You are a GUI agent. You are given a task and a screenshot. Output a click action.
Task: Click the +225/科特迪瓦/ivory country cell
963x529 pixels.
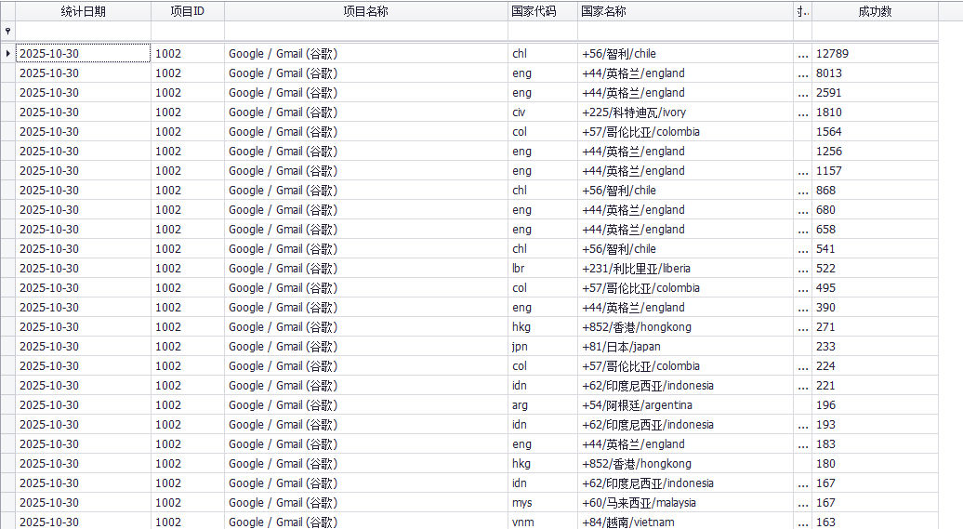click(685, 112)
